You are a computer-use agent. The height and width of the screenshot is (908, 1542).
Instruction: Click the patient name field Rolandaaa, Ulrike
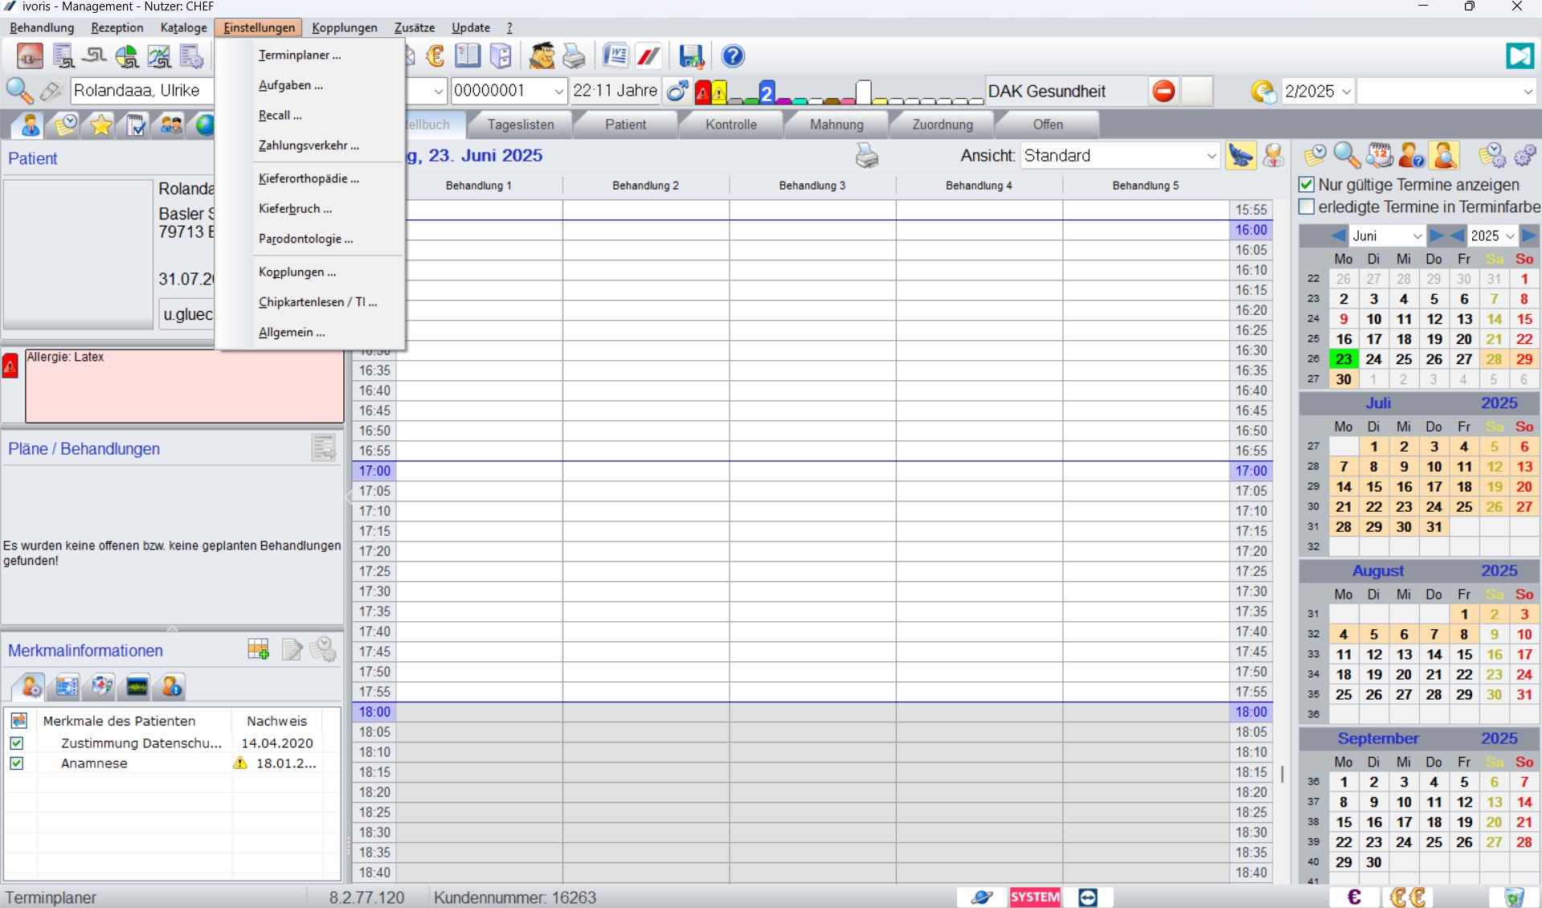[x=142, y=91]
